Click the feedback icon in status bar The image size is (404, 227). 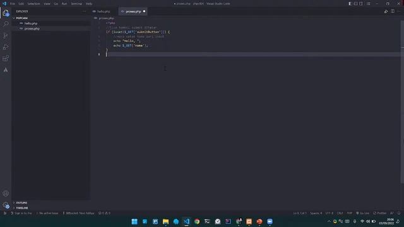(x=391, y=213)
